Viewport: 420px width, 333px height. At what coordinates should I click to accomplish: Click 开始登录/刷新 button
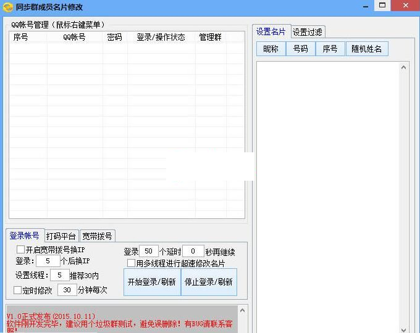point(152,282)
